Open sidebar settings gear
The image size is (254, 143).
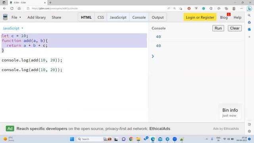click(249, 131)
